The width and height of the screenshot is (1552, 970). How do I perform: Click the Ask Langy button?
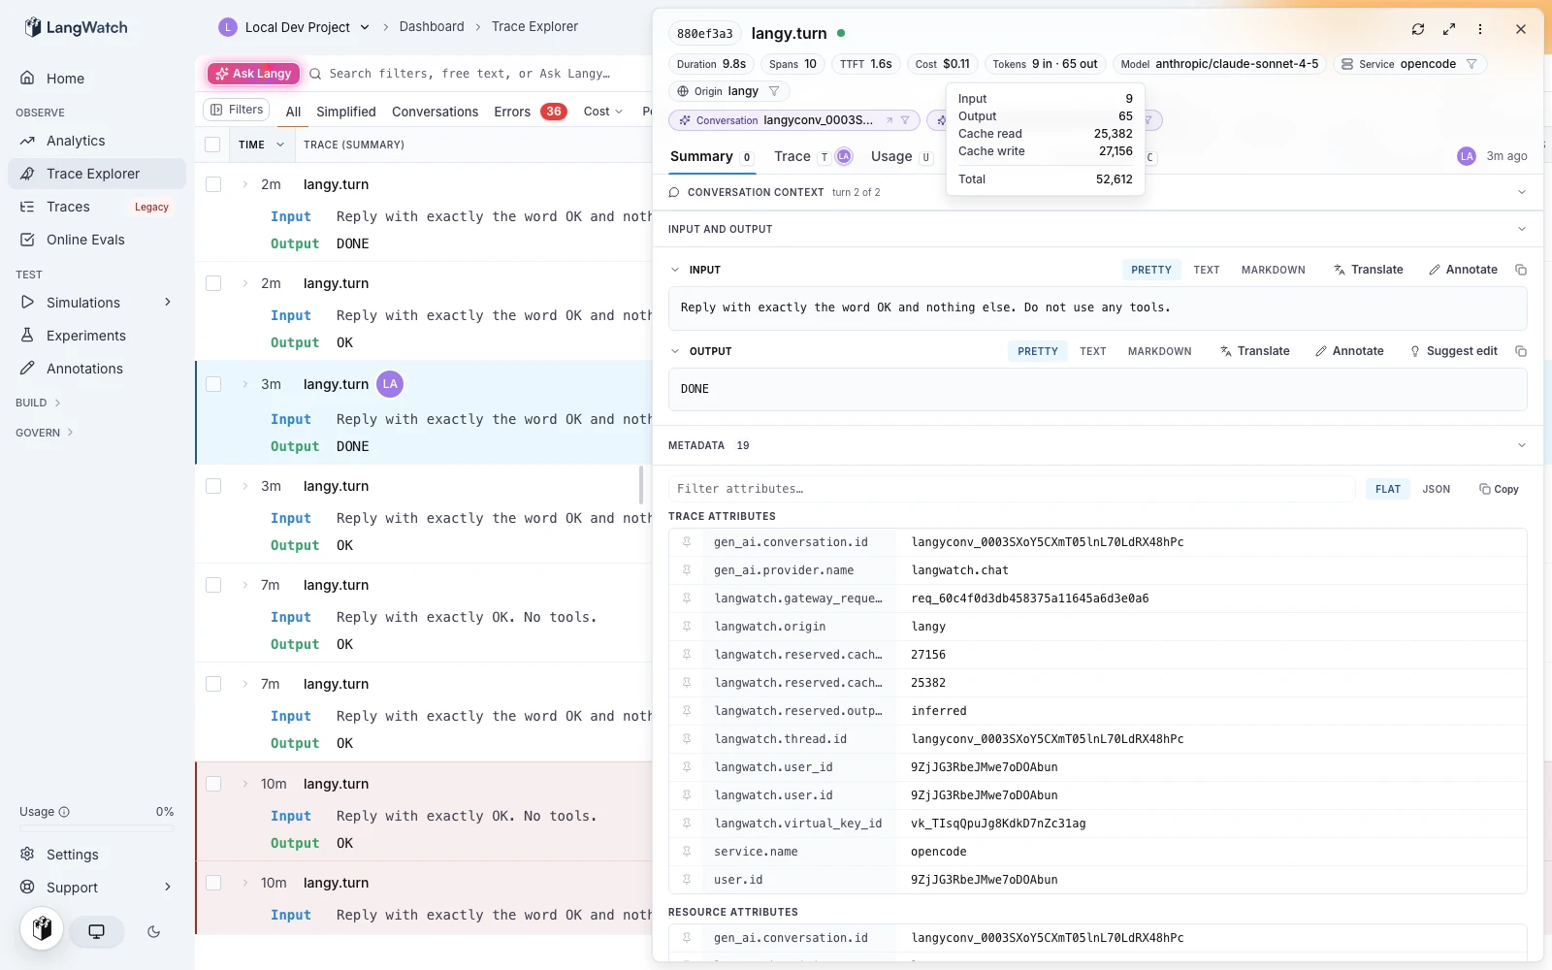tap(253, 74)
